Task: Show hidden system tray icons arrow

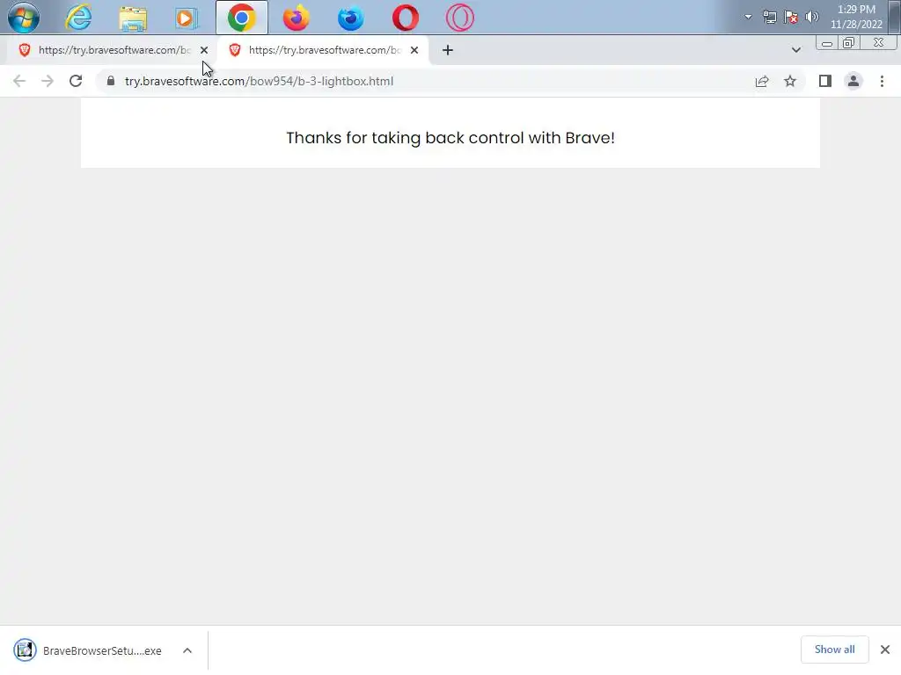Action: tap(748, 17)
